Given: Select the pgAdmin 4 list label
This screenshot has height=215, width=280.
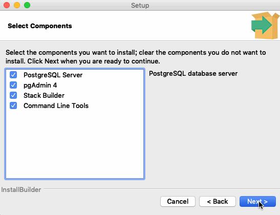Looking at the screenshot, I should pos(40,85).
